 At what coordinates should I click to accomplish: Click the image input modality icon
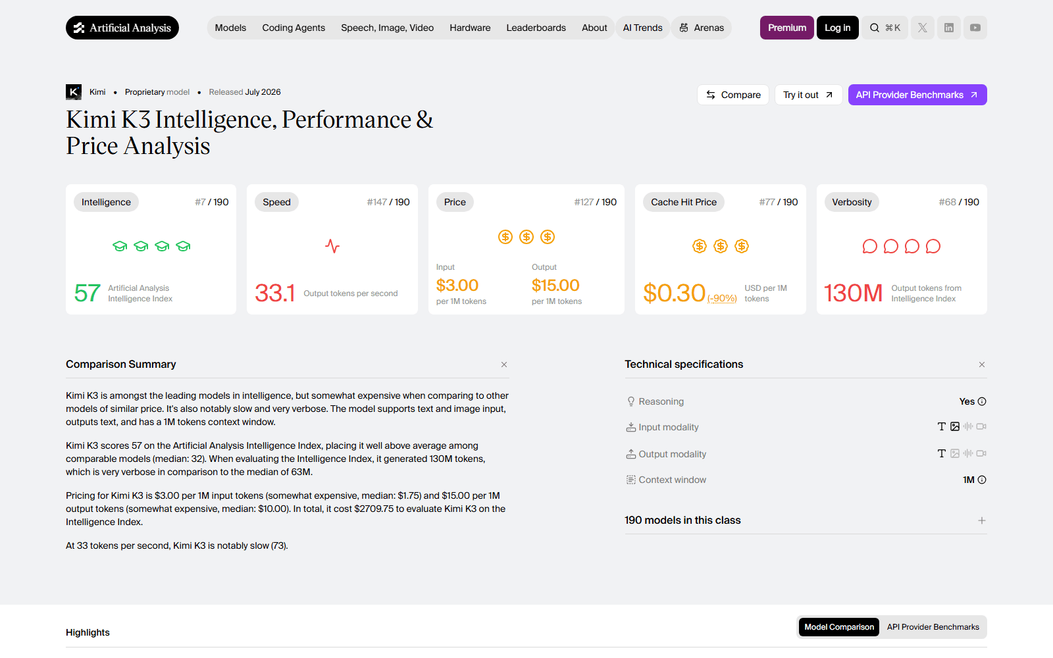(x=955, y=426)
